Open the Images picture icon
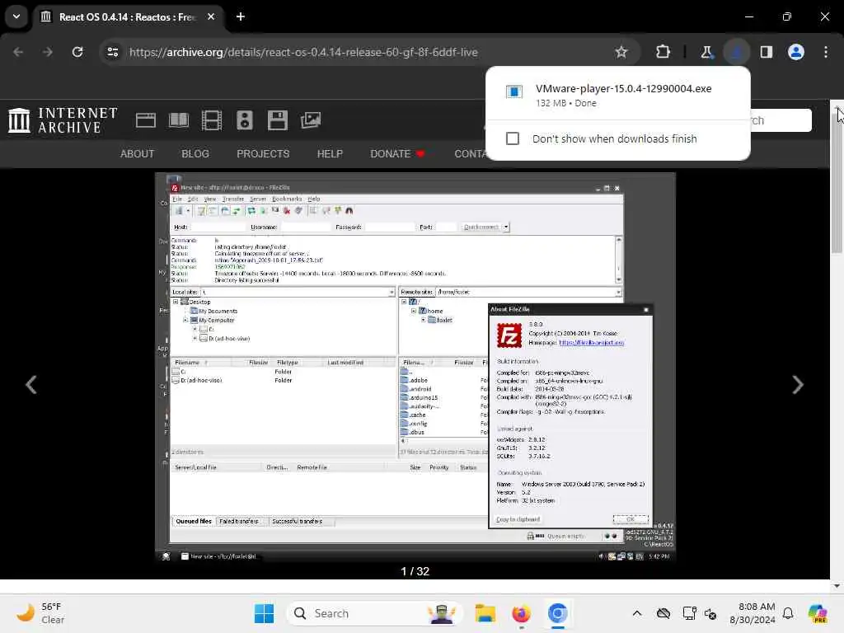This screenshot has height=633, width=844. [x=311, y=120]
